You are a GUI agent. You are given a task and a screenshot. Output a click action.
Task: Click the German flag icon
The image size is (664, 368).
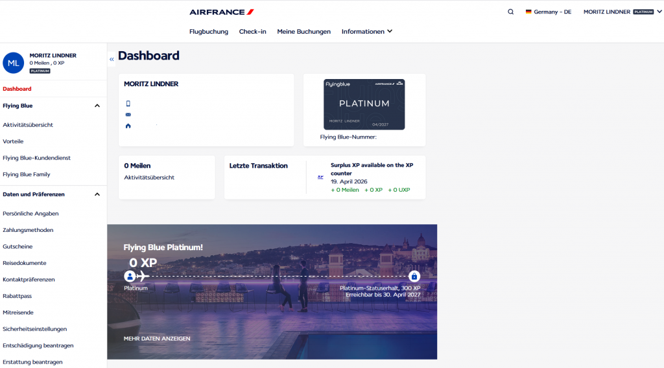pos(528,12)
